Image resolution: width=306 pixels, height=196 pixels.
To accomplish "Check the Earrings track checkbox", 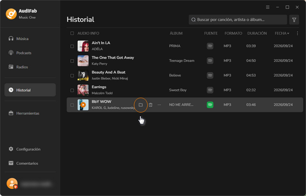I will pos(72,90).
